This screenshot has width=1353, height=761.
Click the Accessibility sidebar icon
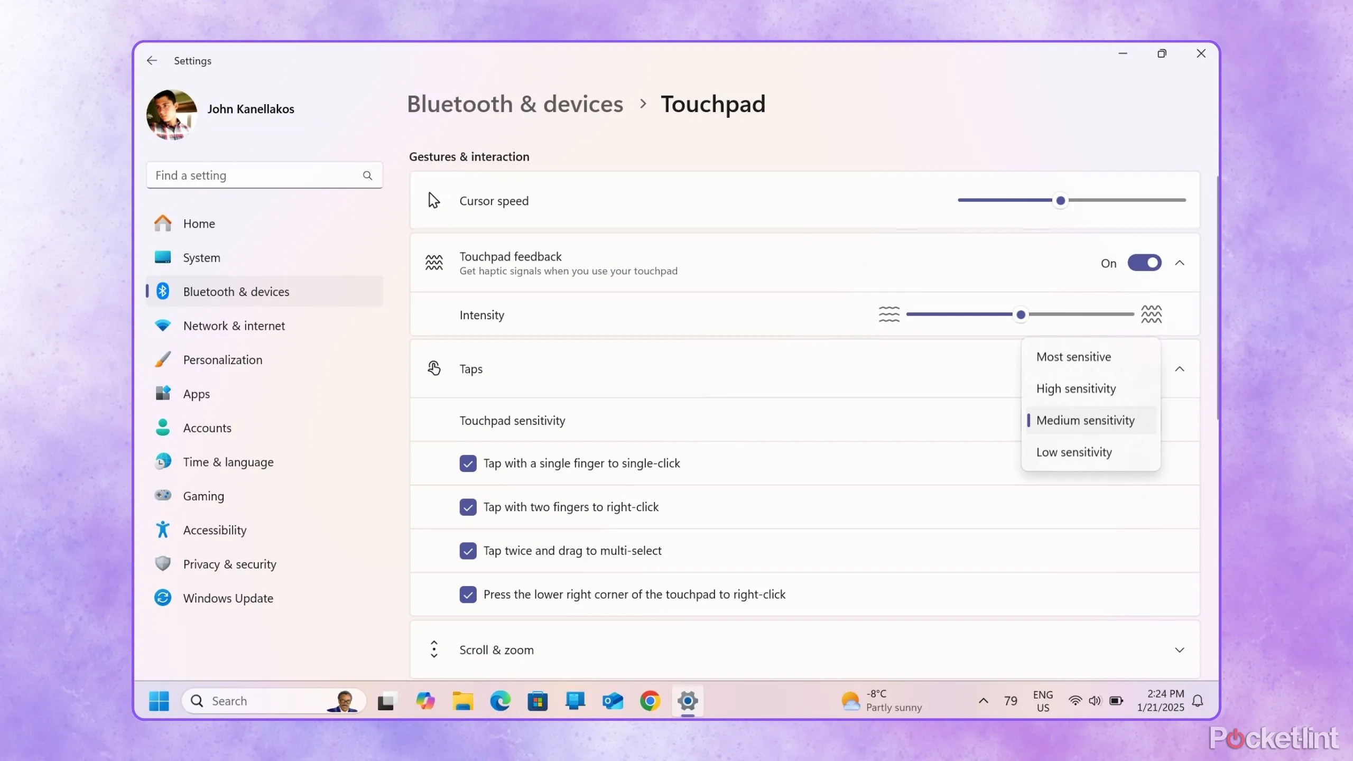click(x=163, y=530)
